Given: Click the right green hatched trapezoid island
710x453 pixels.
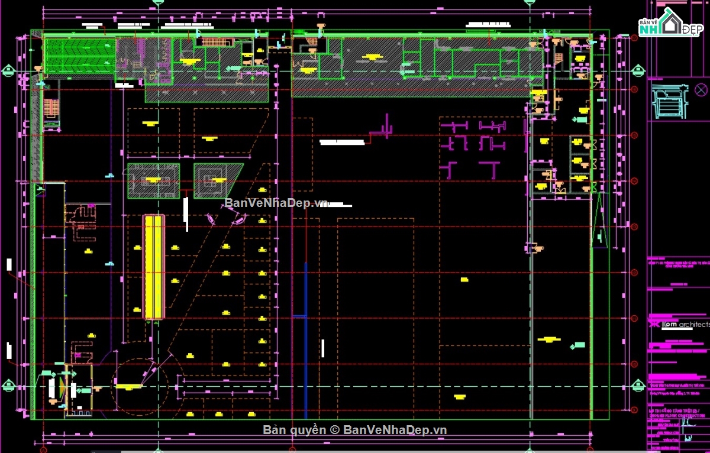Looking at the screenshot, I should pyautogui.click(x=216, y=180).
